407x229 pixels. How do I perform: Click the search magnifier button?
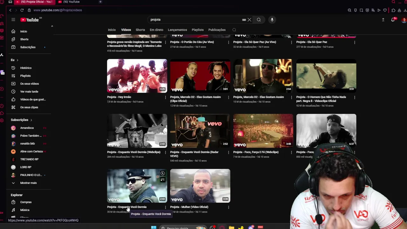[x=259, y=20]
